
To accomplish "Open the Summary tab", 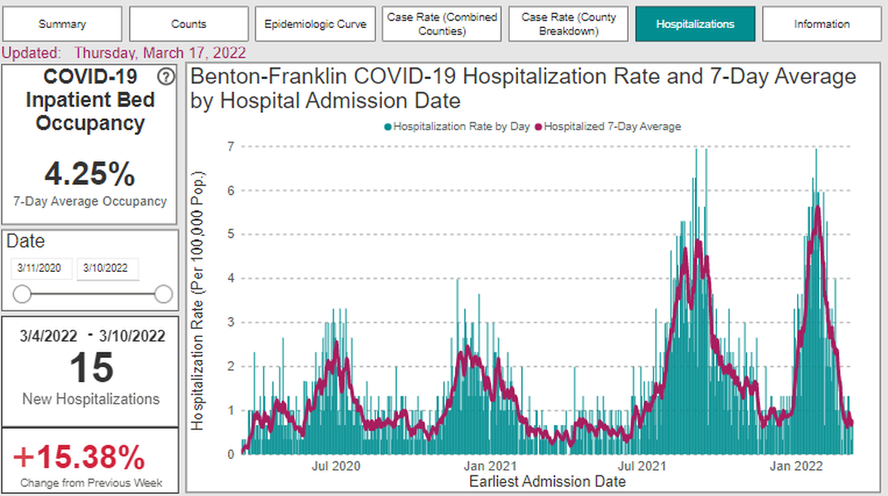I will (x=62, y=24).
